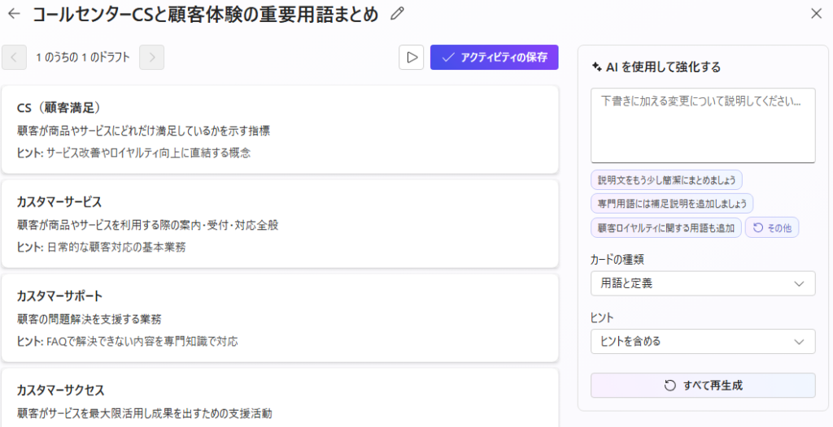833x427 pixels.
Task: Click その他 refresh suggestions chip
Action: point(772,227)
